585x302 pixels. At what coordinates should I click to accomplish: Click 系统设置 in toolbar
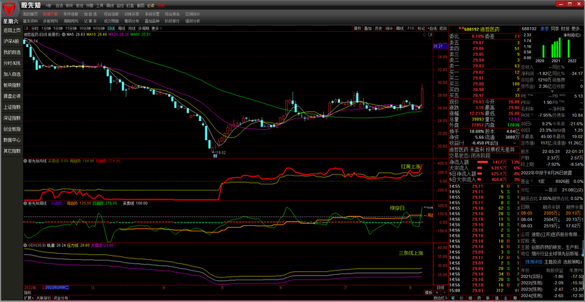(x=152, y=14)
